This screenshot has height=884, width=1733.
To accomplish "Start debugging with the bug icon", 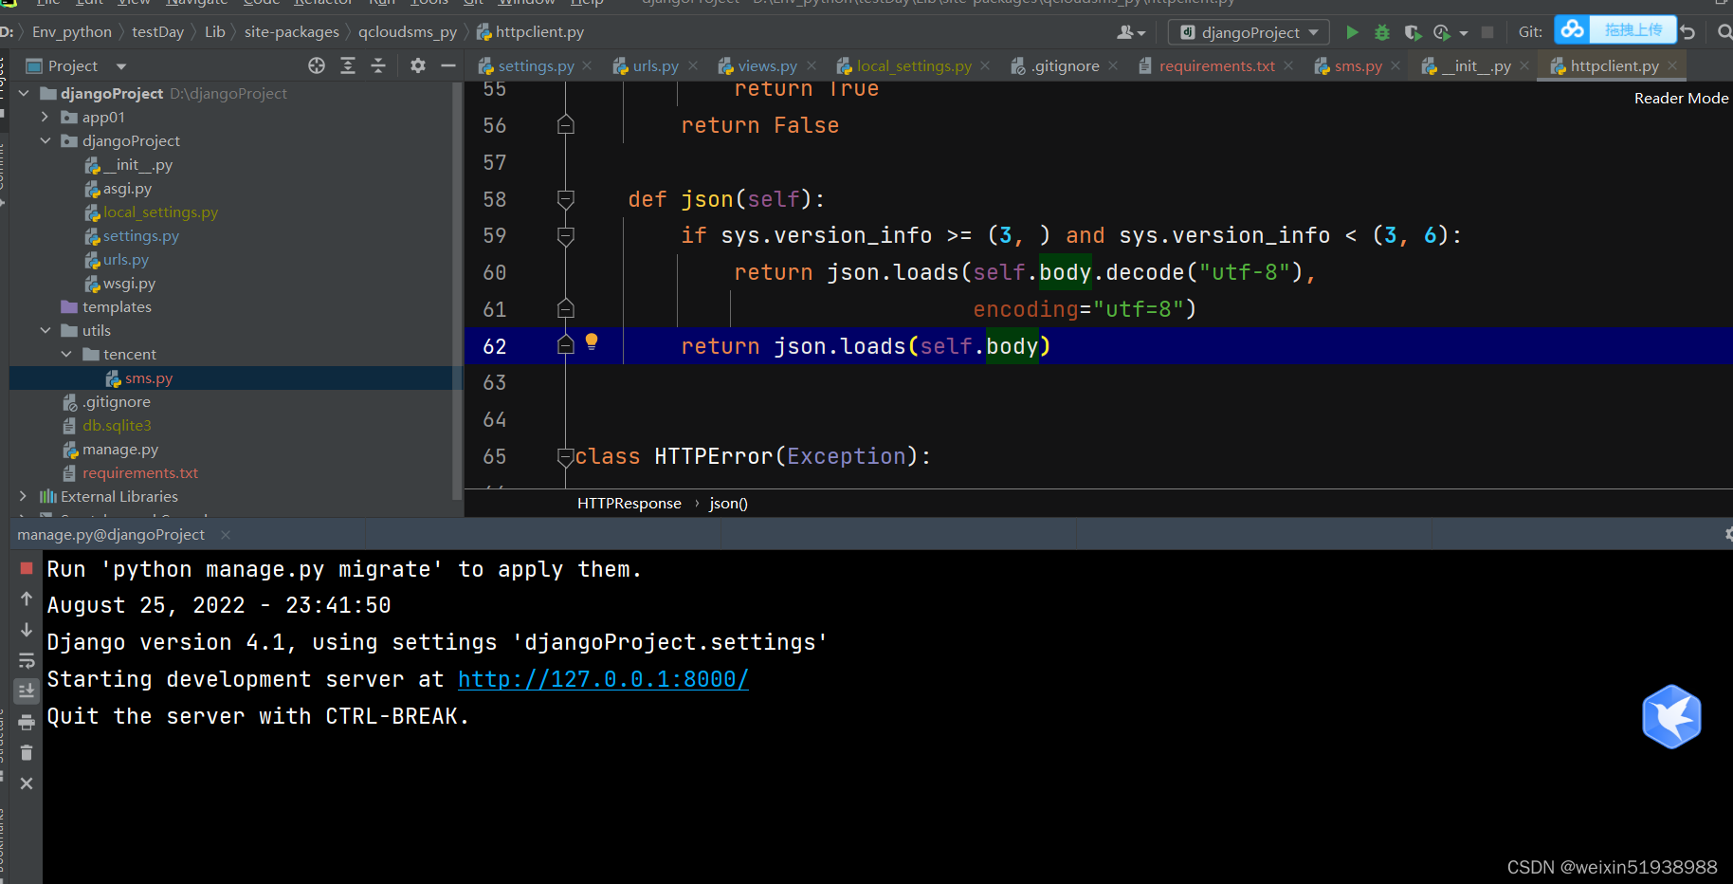I will [1382, 31].
